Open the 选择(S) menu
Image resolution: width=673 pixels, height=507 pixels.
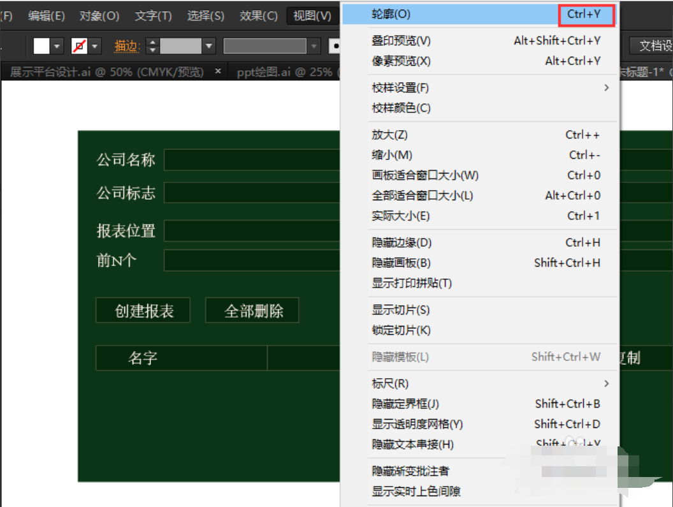[x=206, y=16]
